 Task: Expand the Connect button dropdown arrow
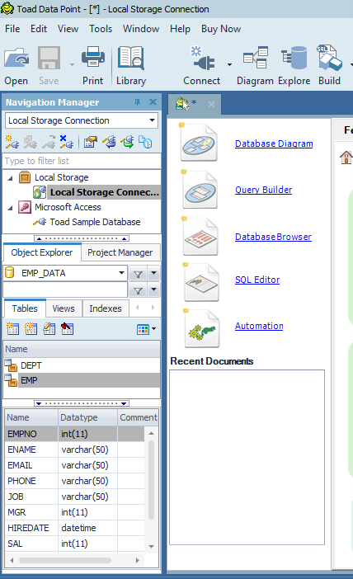pos(229,64)
